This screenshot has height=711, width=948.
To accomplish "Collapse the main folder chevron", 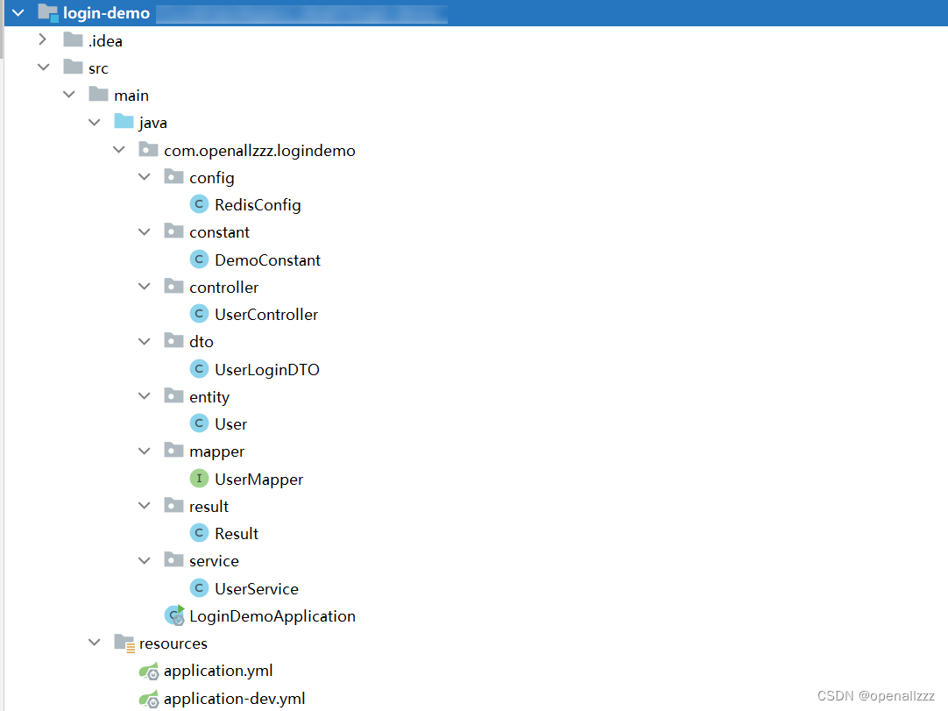I will pyautogui.click(x=69, y=95).
